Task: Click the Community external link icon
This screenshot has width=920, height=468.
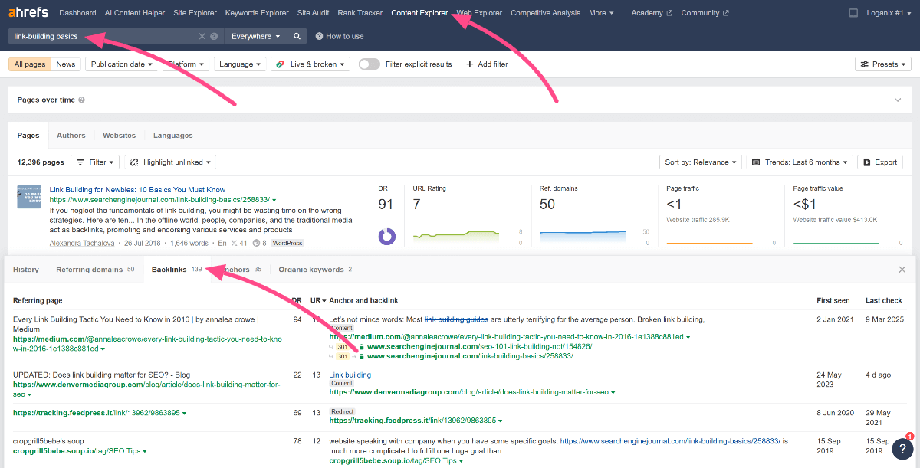Action: click(726, 13)
